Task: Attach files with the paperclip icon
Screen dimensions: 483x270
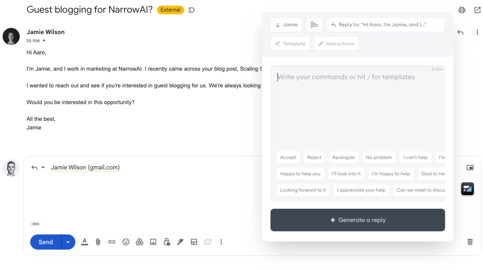Action: [x=98, y=242]
